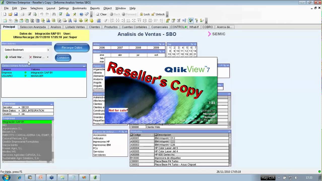Screen dimensions: 322x181
Task: Select year 2008 in Años list
Action: click(x=138, y=48)
